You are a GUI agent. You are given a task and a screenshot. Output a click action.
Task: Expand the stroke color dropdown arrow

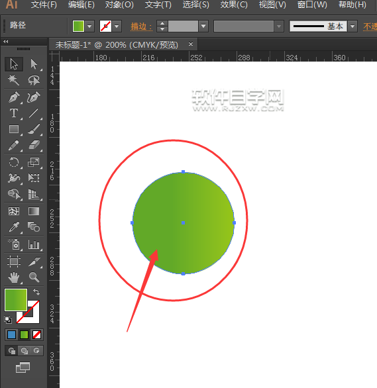117,26
